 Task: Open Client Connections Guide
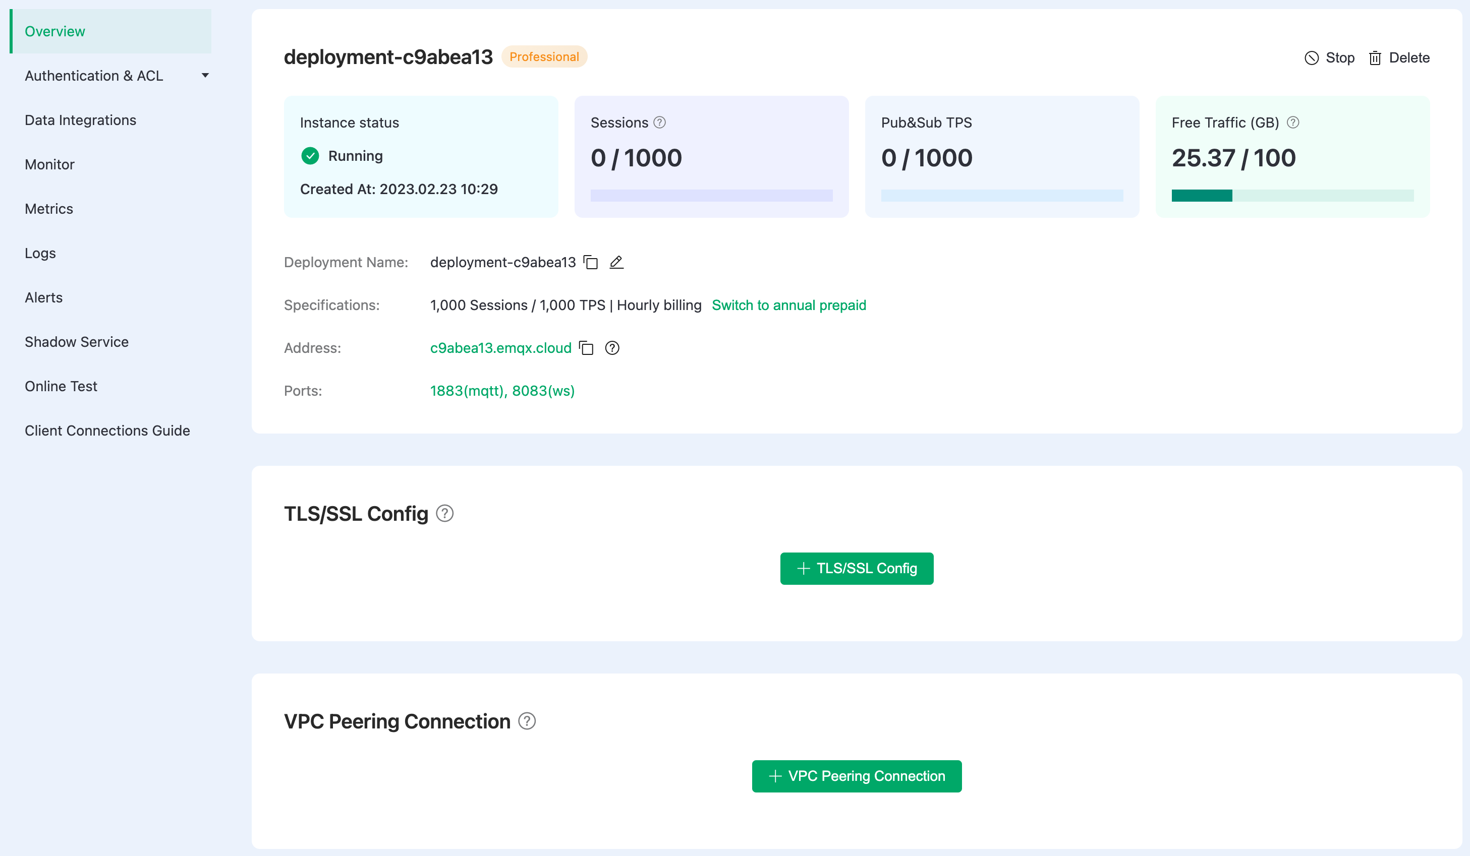pyautogui.click(x=107, y=431)
